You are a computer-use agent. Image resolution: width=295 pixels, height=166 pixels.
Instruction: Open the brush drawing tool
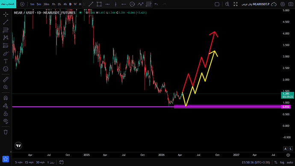click(6, 53)
